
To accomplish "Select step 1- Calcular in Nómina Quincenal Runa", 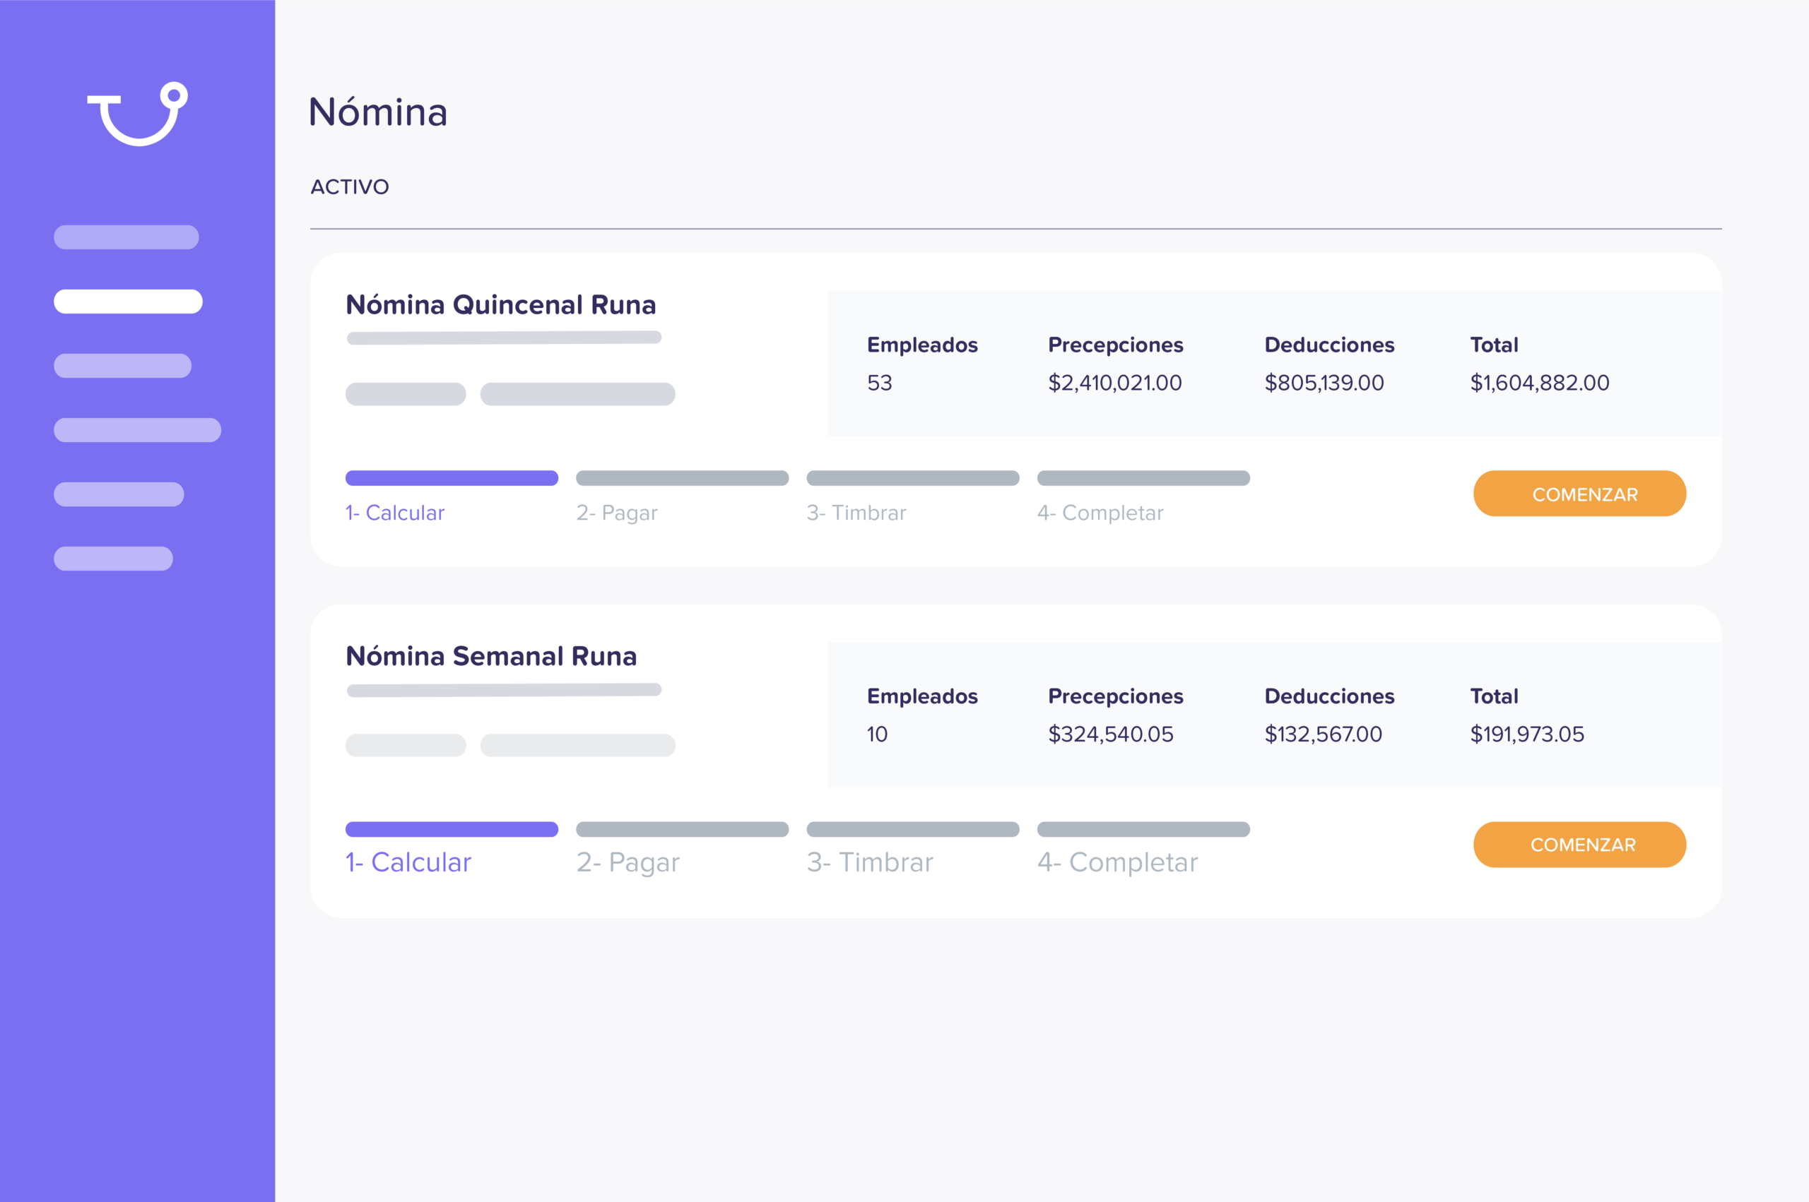I will pyautogui.click(x=395, y=512).
